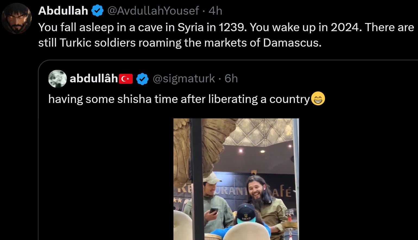Click the blue verified badge beside Abdullah
The height and width of the screenshot is (240, 418).
point(97,11)
